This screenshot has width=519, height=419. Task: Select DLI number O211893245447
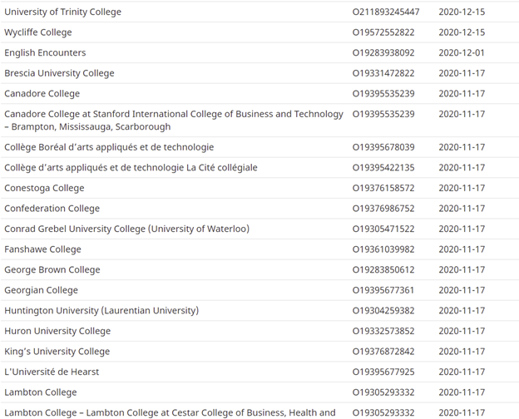tap(386, 12)
